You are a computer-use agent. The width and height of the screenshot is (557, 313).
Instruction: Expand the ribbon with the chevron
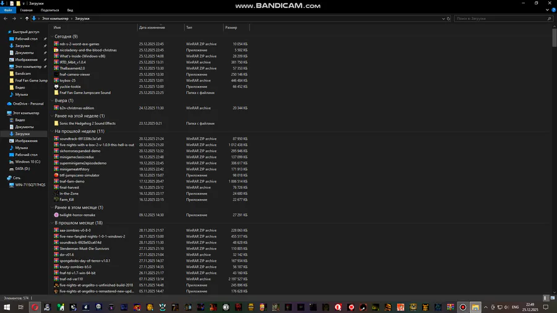548,10
